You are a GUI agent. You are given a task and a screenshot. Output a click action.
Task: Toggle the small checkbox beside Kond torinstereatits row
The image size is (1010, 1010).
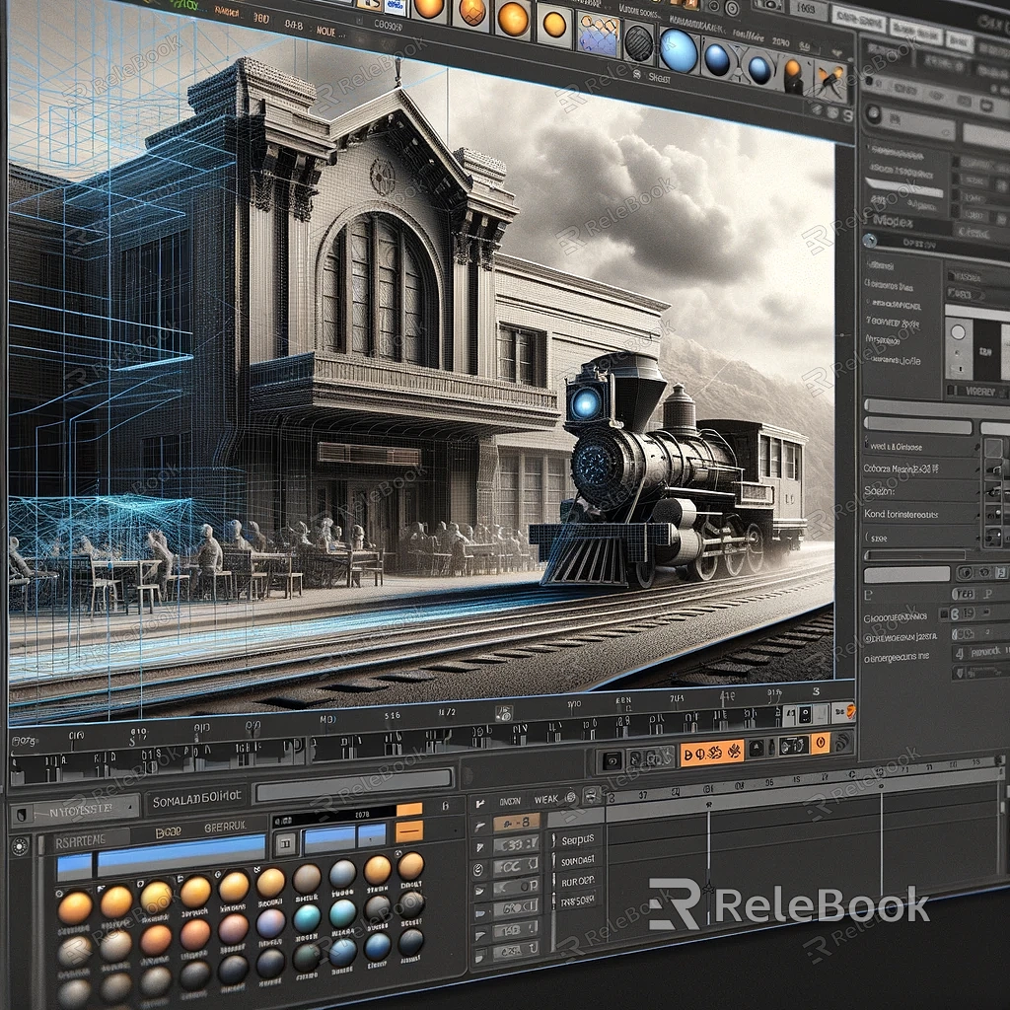click(x=992, y=515)
